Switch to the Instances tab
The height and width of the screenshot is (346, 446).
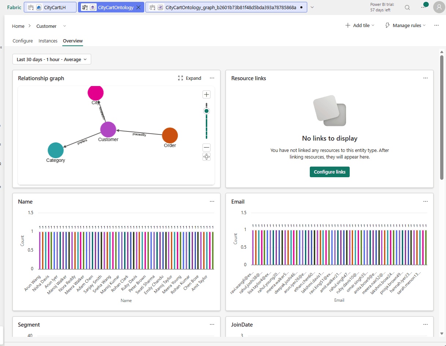[x=48, y=41]
